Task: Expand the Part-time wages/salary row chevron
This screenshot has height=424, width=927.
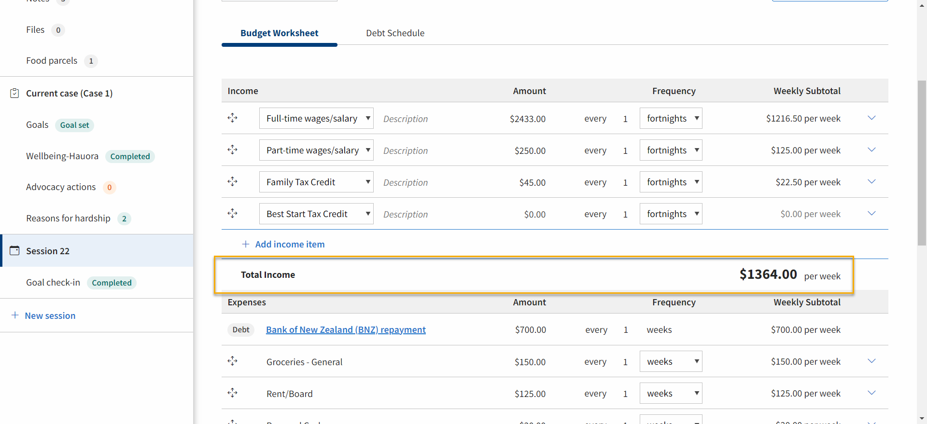Action: pyautogui.click(x=871, y=150)
